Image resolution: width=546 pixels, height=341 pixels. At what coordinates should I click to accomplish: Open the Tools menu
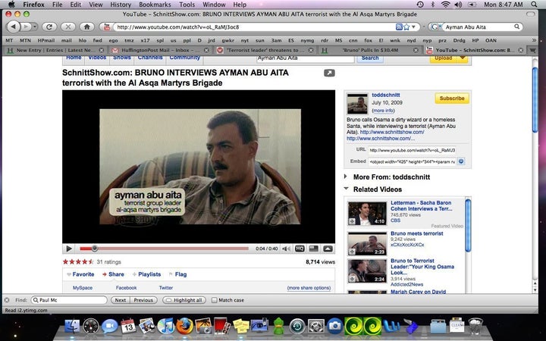(x=187, y=5)
